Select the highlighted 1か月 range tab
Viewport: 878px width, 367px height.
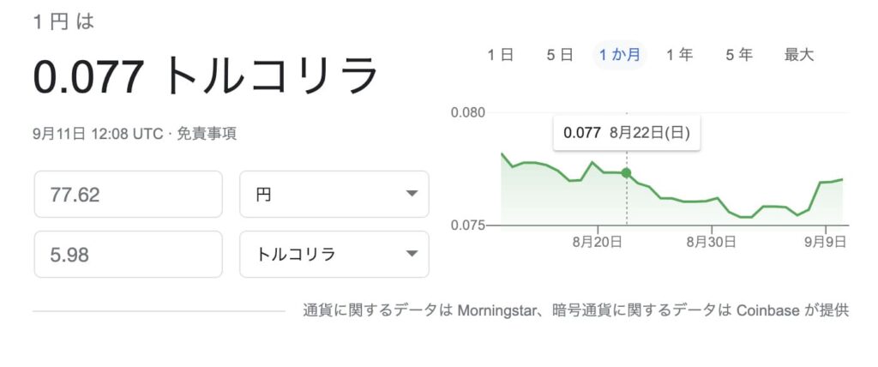pyautogui.click(x=619, y=55)
